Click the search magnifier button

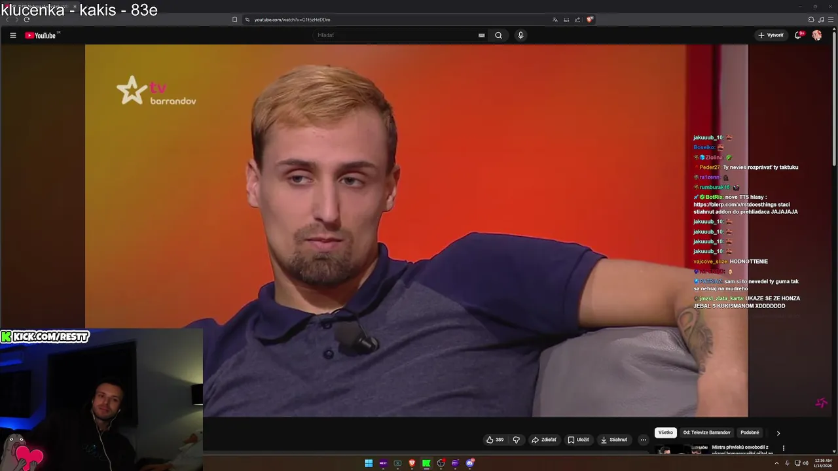coord(498,35)
